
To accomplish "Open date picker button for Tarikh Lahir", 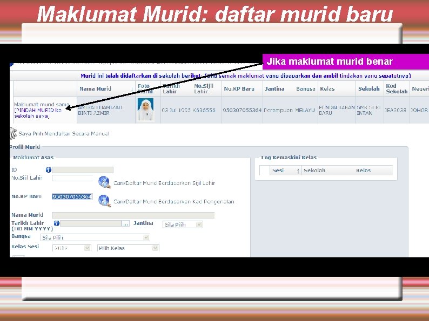I will (x=125, y=223).
